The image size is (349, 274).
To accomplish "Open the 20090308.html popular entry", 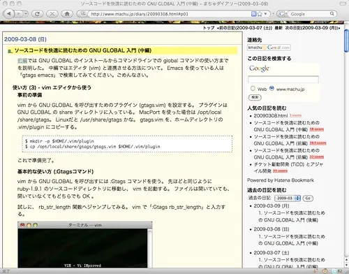I will tap(271, 115).
